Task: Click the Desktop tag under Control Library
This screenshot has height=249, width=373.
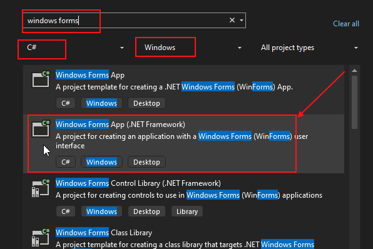Action: 146,211
